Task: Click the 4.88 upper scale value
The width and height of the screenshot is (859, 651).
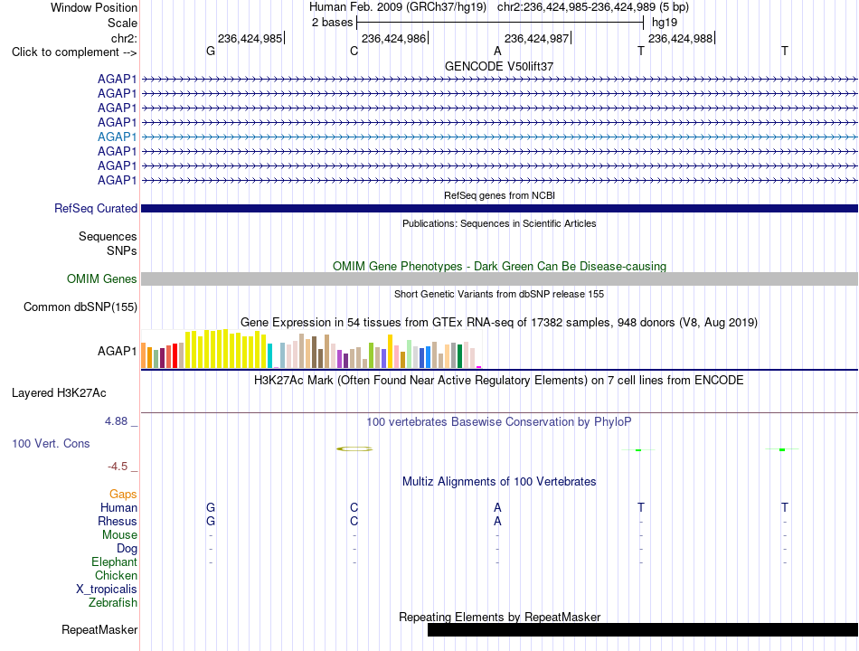Action: click(x=116, y=420)
